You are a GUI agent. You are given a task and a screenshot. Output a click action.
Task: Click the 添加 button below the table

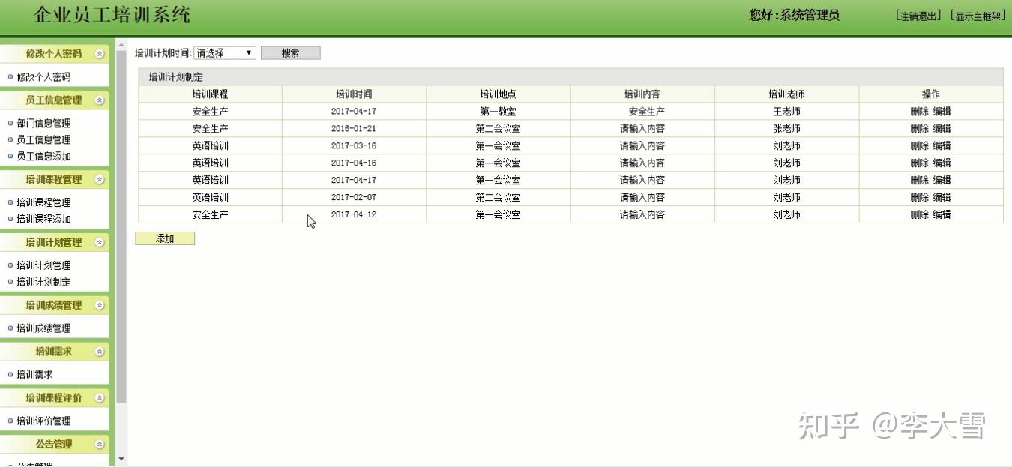(164, 238)
